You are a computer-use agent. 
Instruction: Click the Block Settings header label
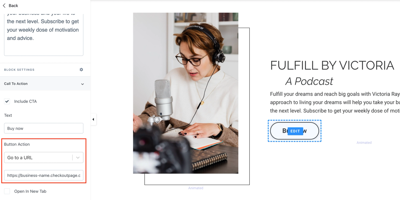[x=19, y=70]
